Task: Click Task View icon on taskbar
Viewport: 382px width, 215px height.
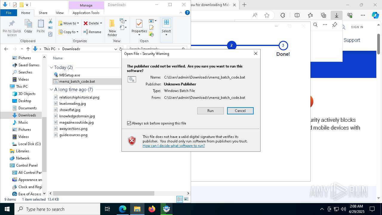Action: 107,209
